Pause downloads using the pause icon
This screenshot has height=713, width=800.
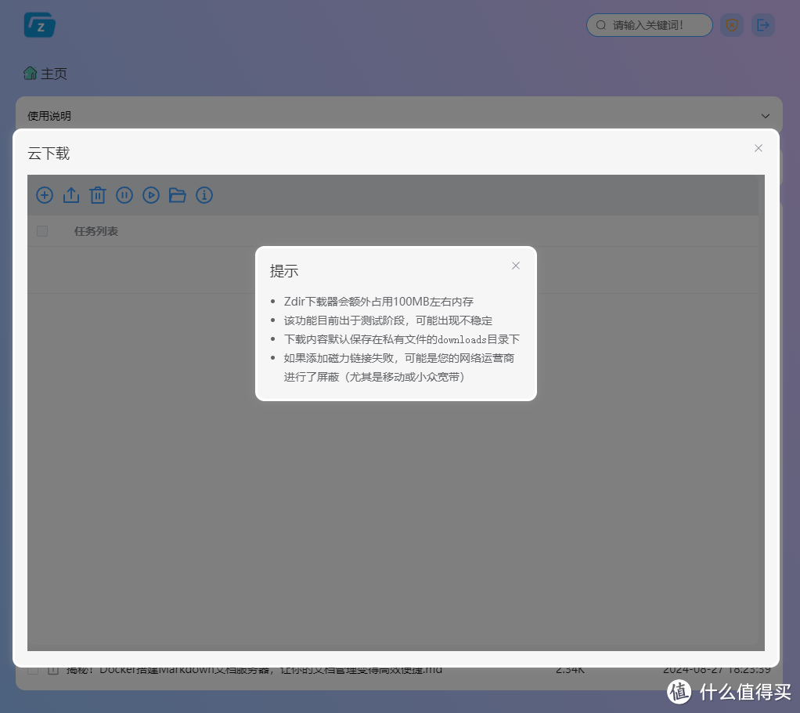pyautogui.click(x=124, y=195)
